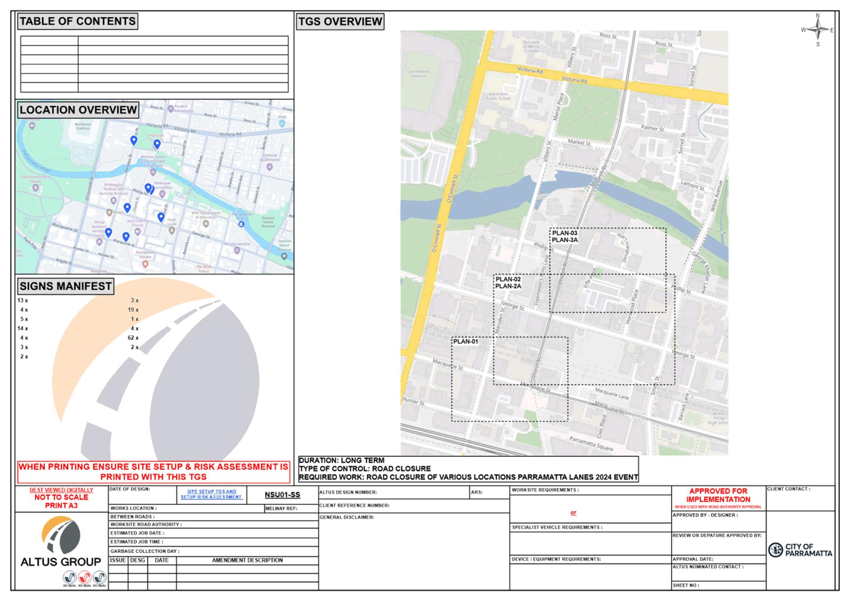Click the red SCI QUAL certification badge
The width and height of the screenshot is (849, 600).
coord(84,578)
